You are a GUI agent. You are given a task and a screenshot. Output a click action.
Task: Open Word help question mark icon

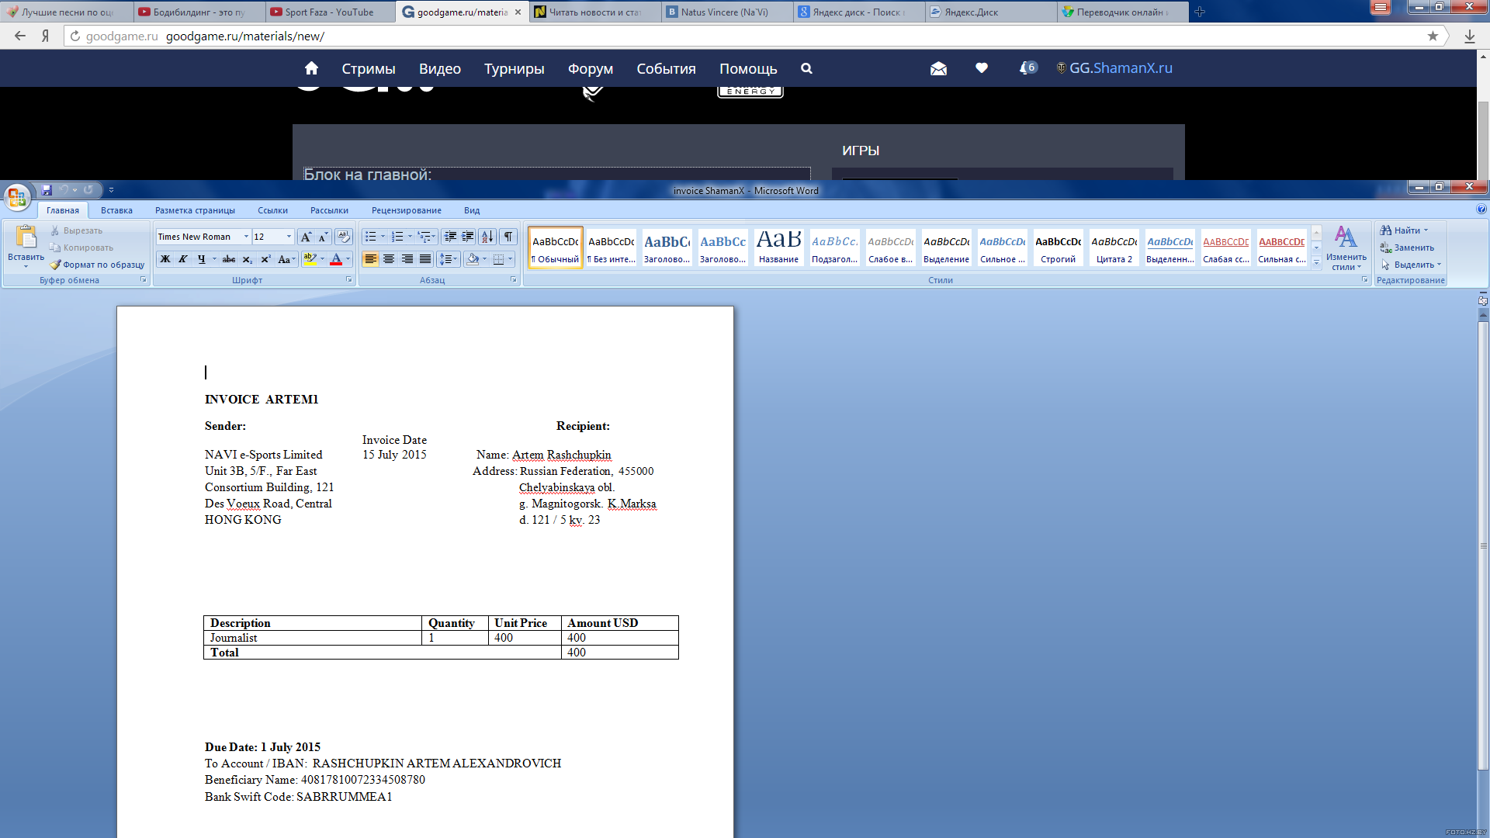(x=1481, y=209)
